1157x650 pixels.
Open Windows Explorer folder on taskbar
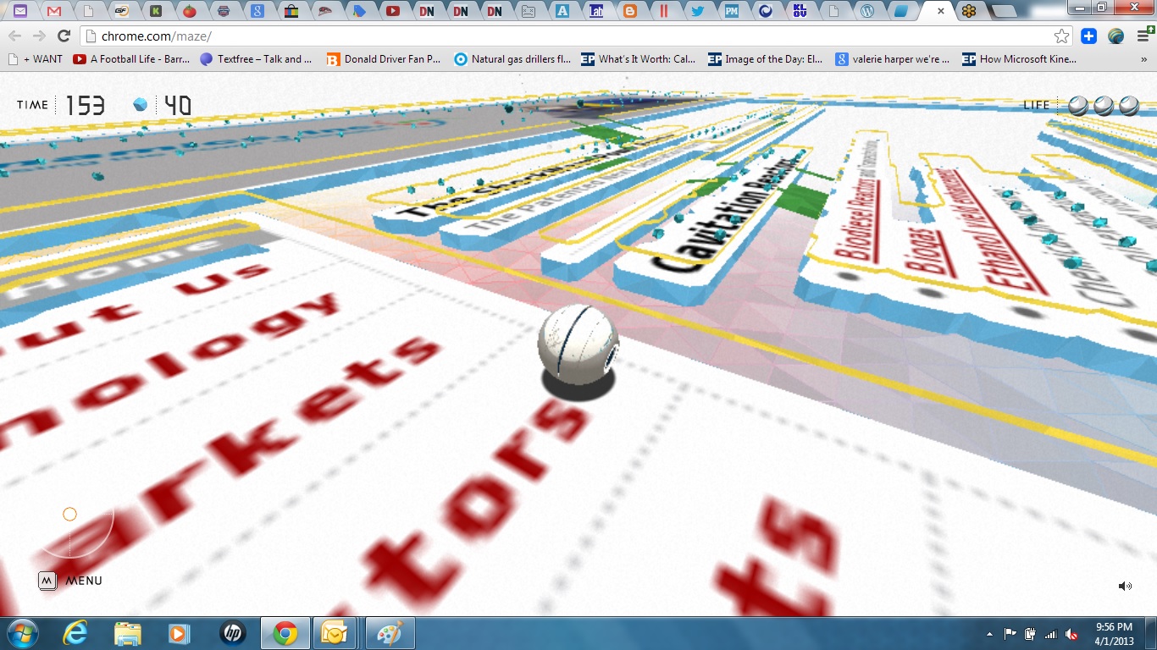pyautogui.click(x=128, y=633)
